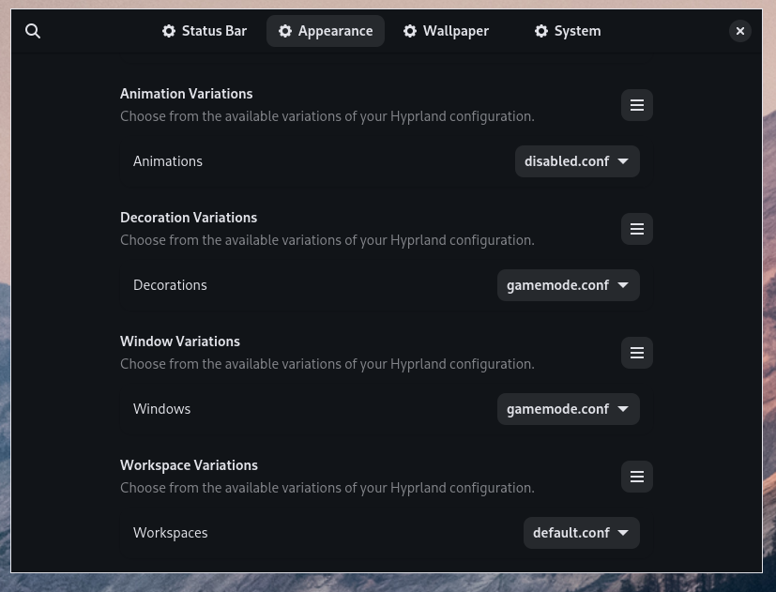The width and height of the screenshot is (776, 592).
Task: Open the search icon in the header
Action: pos(33,31)
